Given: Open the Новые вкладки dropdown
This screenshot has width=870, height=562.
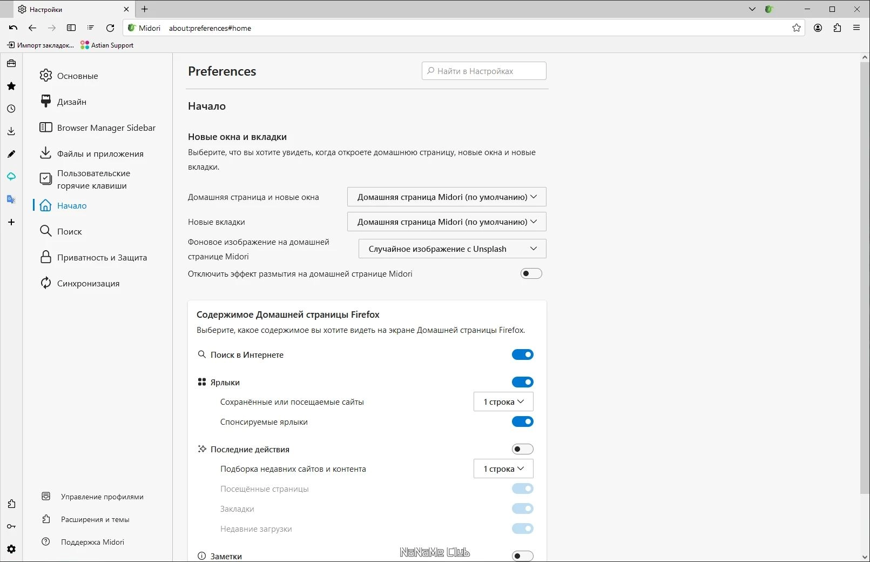Looking at the screenshot, I should click(x=447, y=222).
